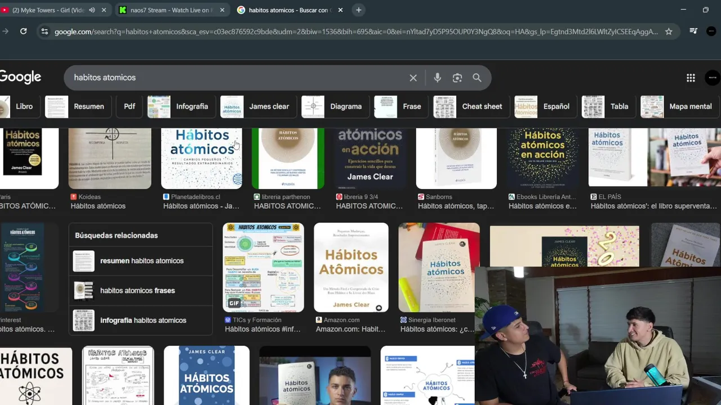Open a new browser tab

click(x=359, y=10)
